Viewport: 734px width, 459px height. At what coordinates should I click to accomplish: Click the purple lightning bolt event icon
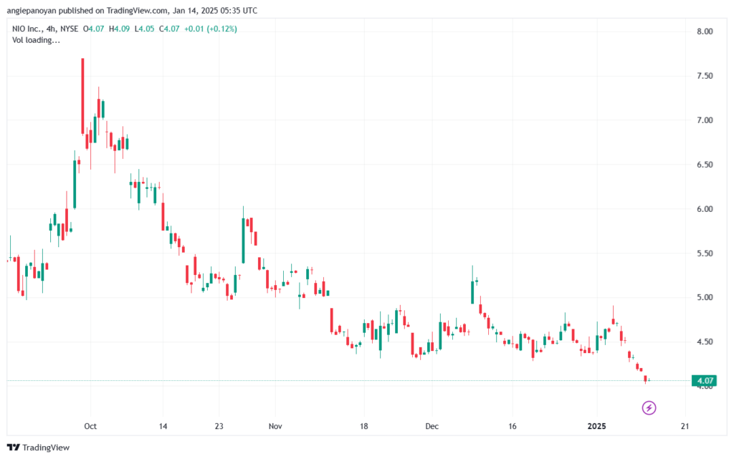pos(649,407)
